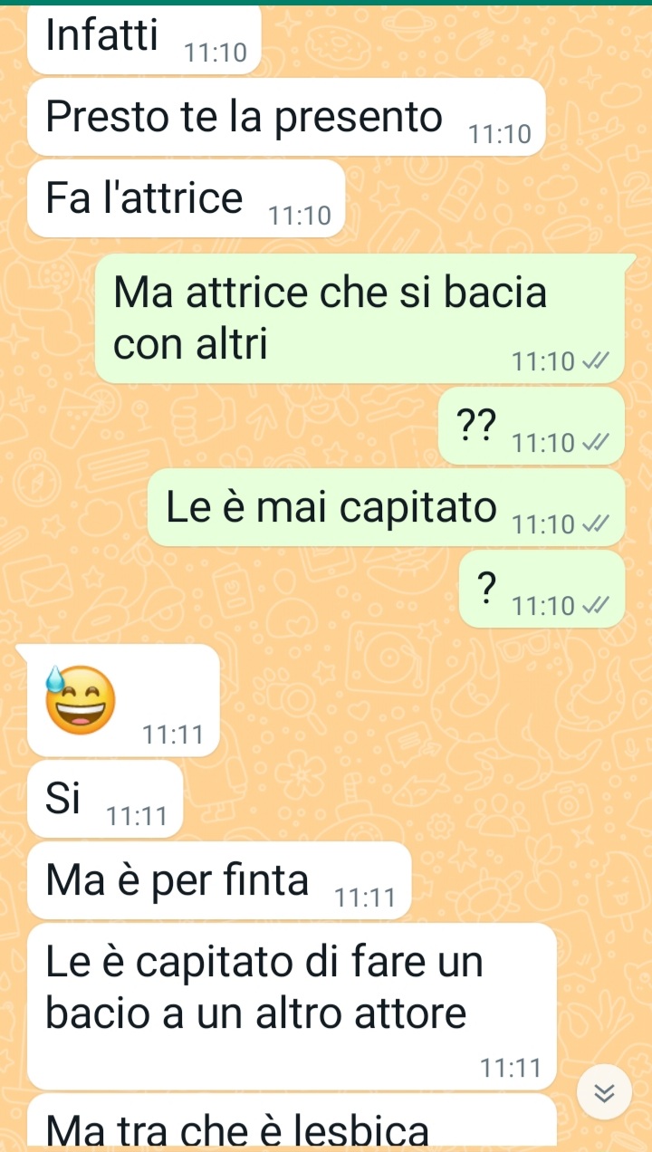652x1152 pixels.
Task: Select the partially visible 'Ma tra che è lesbica' message
Action: (292, 1120)
